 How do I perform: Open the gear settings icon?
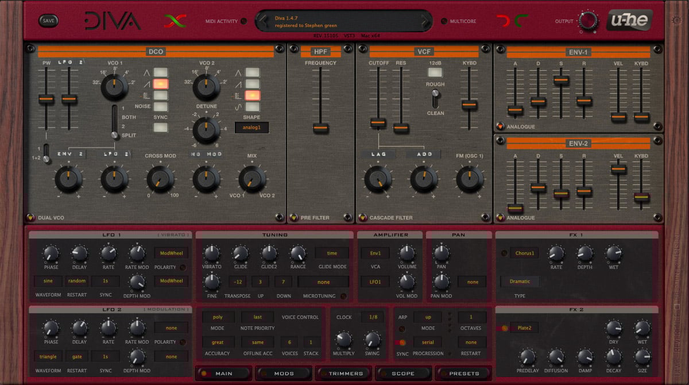pyautogui.click(x=676, y=21)
